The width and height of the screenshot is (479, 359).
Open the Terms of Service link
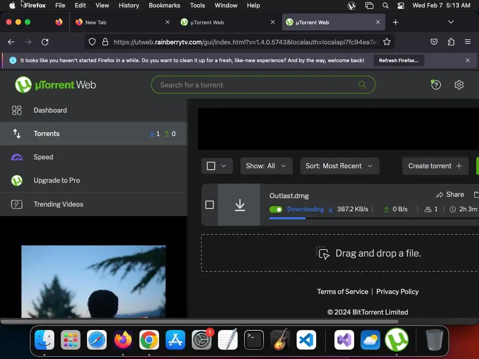click(x=342, y=292)
